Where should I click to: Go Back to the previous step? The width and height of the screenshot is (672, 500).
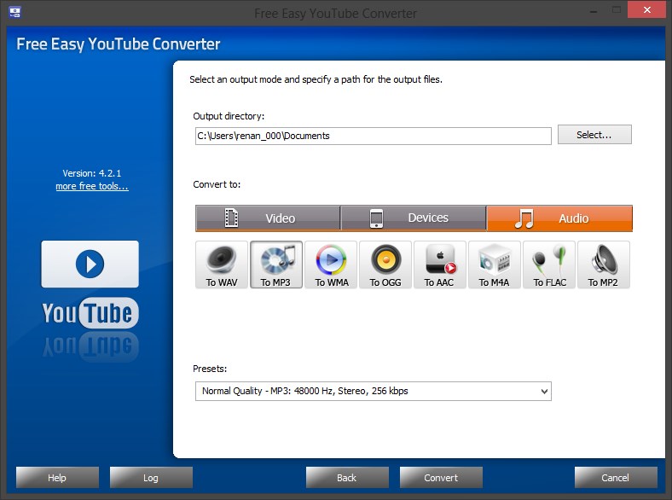(x=347, y=477)
